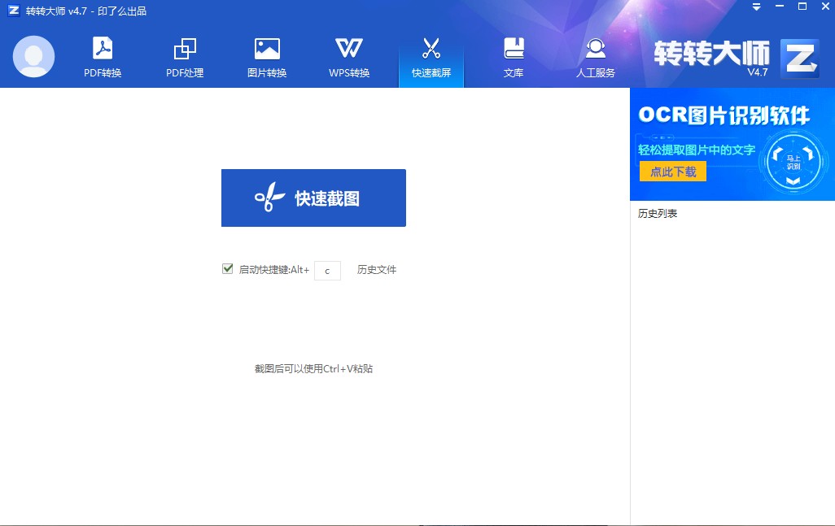Viewport: 835px width, 526px height.
Task: Open the WPS转换 section
Action: click(x=349, y=58)
